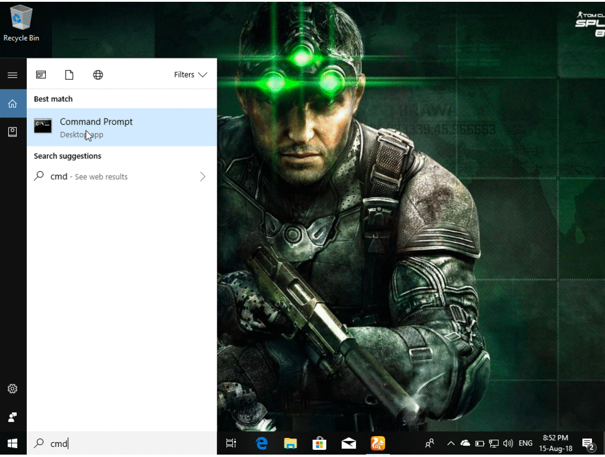Viewport: 605px width, 457px height.
Task: Open the network tray icon
Action: pos(494,443)
